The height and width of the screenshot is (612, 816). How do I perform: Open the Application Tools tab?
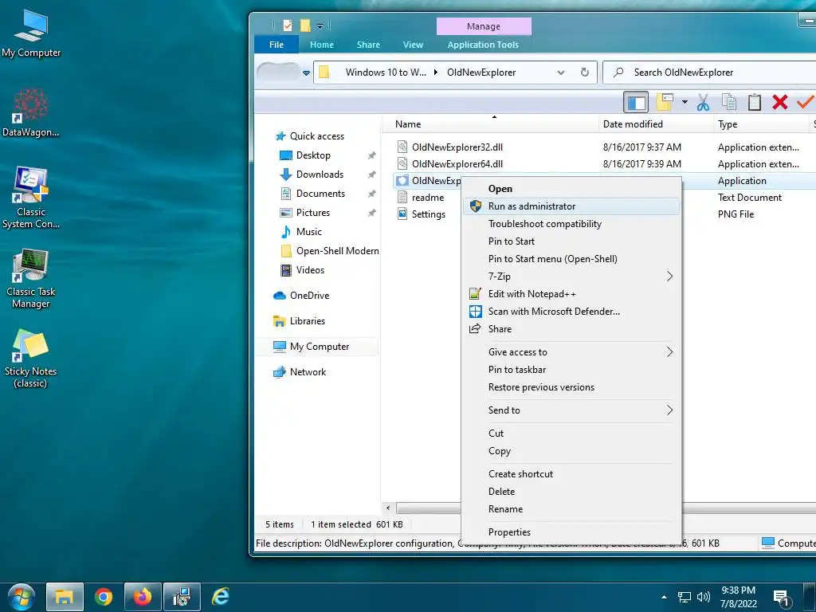483,45
